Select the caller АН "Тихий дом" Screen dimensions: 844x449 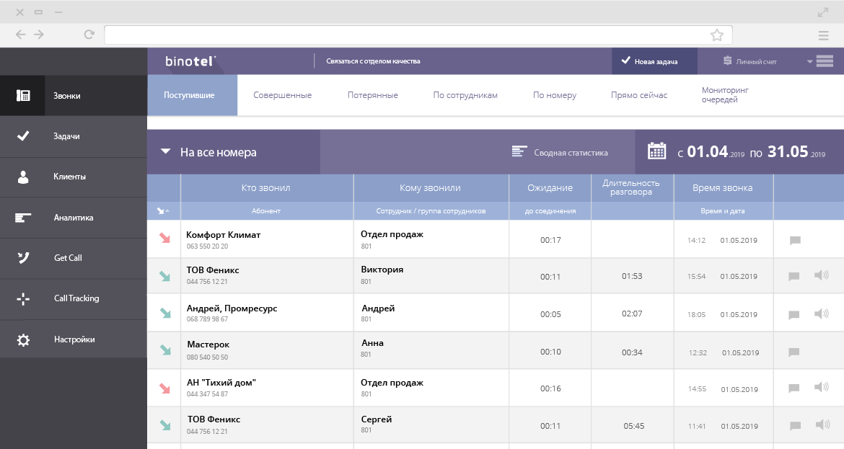point(221,383)
